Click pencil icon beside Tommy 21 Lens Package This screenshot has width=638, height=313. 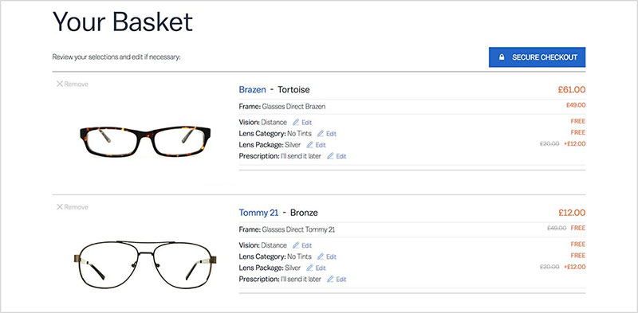pos(309,268)
